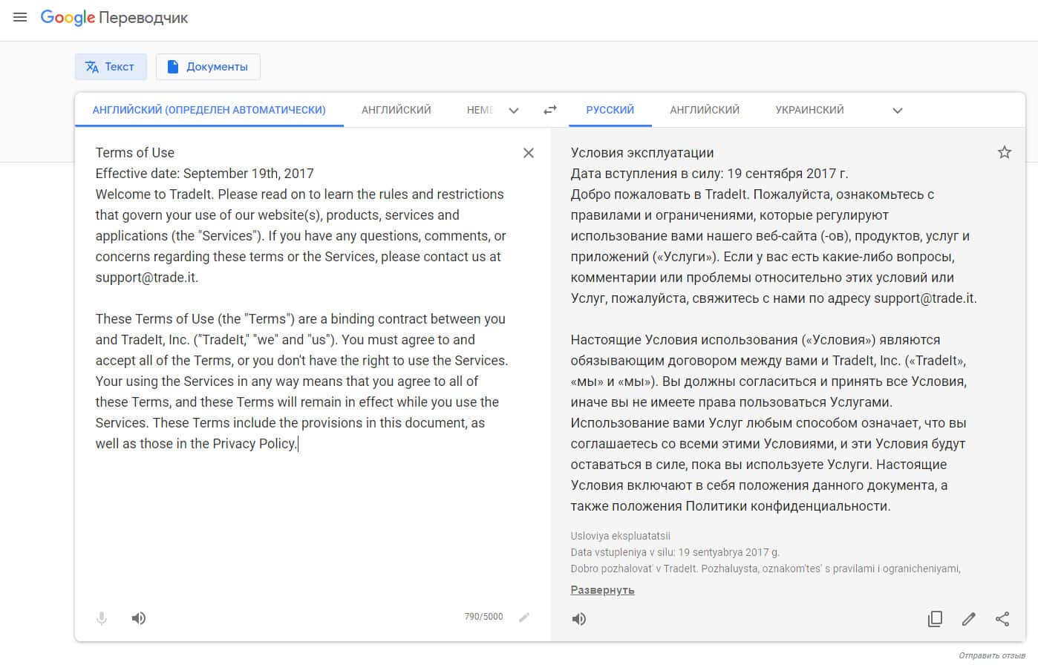The width and height of the screenshot is (1038, 665).
Task: Clear the source text
Action: 529,153
